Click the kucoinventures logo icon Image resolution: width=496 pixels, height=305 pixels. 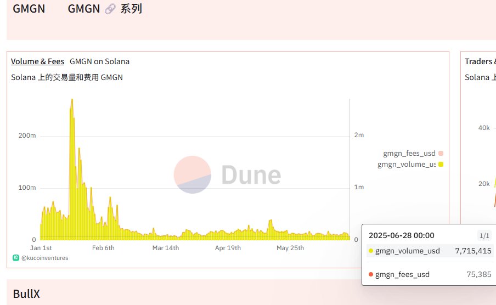click(16, 258)
